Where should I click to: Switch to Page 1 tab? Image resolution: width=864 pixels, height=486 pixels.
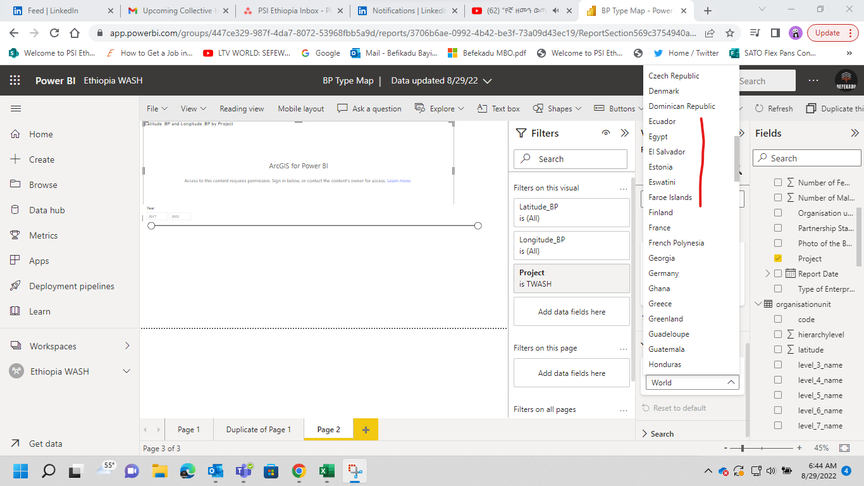click(x=188, y=429)
